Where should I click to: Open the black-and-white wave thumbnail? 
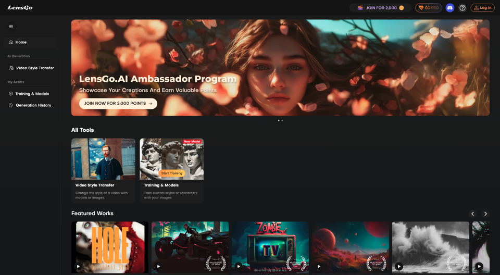pos(431,247)
